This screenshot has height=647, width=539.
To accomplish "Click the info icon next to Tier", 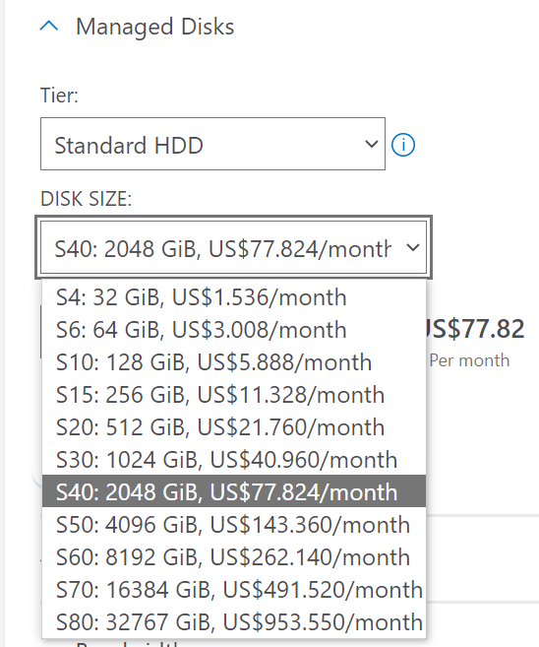I will coord(403,145).
